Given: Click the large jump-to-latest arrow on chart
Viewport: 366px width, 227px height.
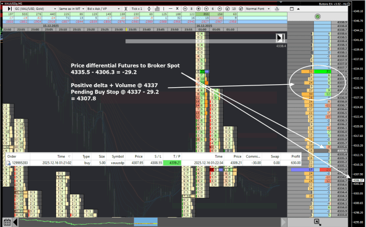Looking at the screenshot, I should [x=281, y=38].
